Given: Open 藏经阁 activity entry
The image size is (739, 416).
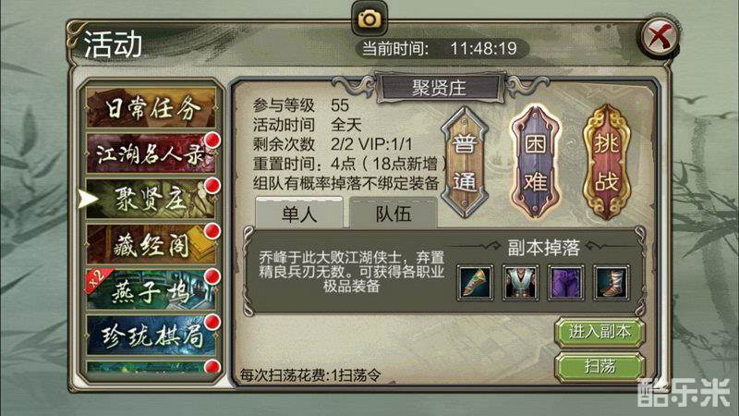Looking at the screenshot, I should pyautogui.click(x=151, y=244).
